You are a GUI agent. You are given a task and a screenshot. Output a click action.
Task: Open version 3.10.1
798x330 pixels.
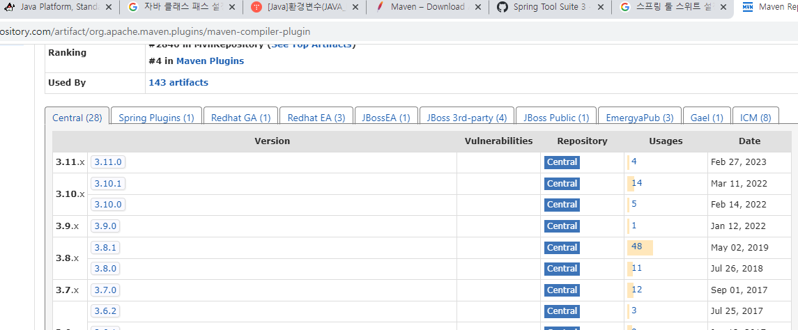[x=108, y=183]
